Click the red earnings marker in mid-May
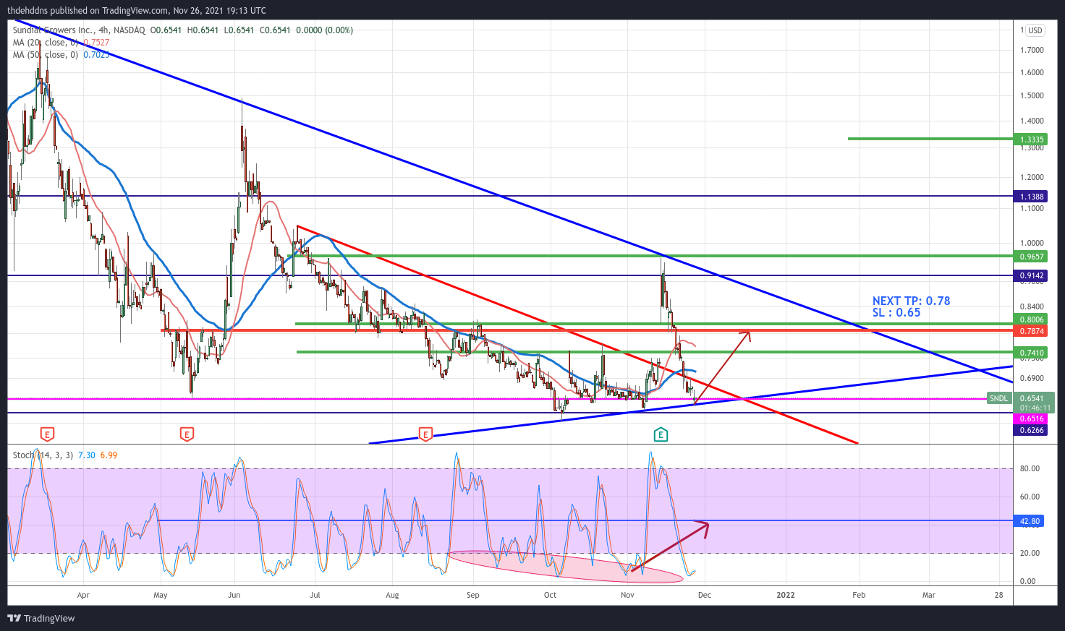This screenshot has width=1065, height=631. pyautogui.click(x=187, y=434)
